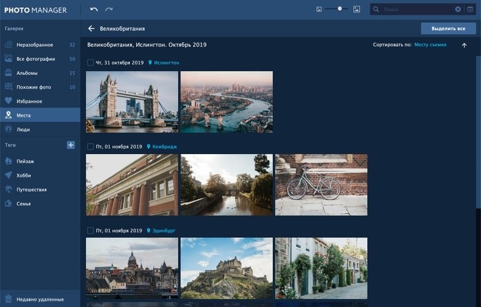Click the Похожие фото count 10
This screenshot has height=307, width=481.
[x=72, y=87]
